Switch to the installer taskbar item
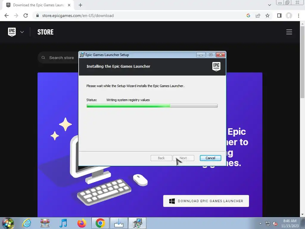 click(137, 223)
